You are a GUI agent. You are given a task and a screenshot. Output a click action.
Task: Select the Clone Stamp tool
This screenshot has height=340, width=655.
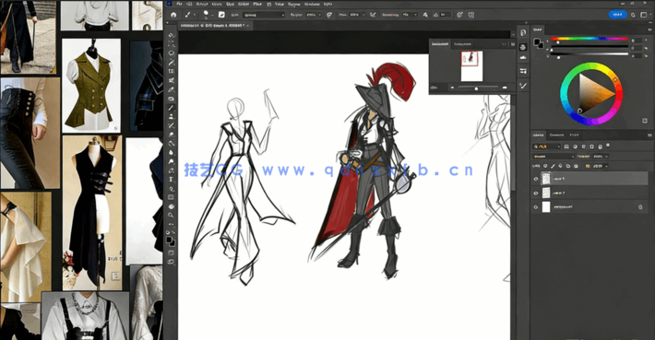pos(172,117)
